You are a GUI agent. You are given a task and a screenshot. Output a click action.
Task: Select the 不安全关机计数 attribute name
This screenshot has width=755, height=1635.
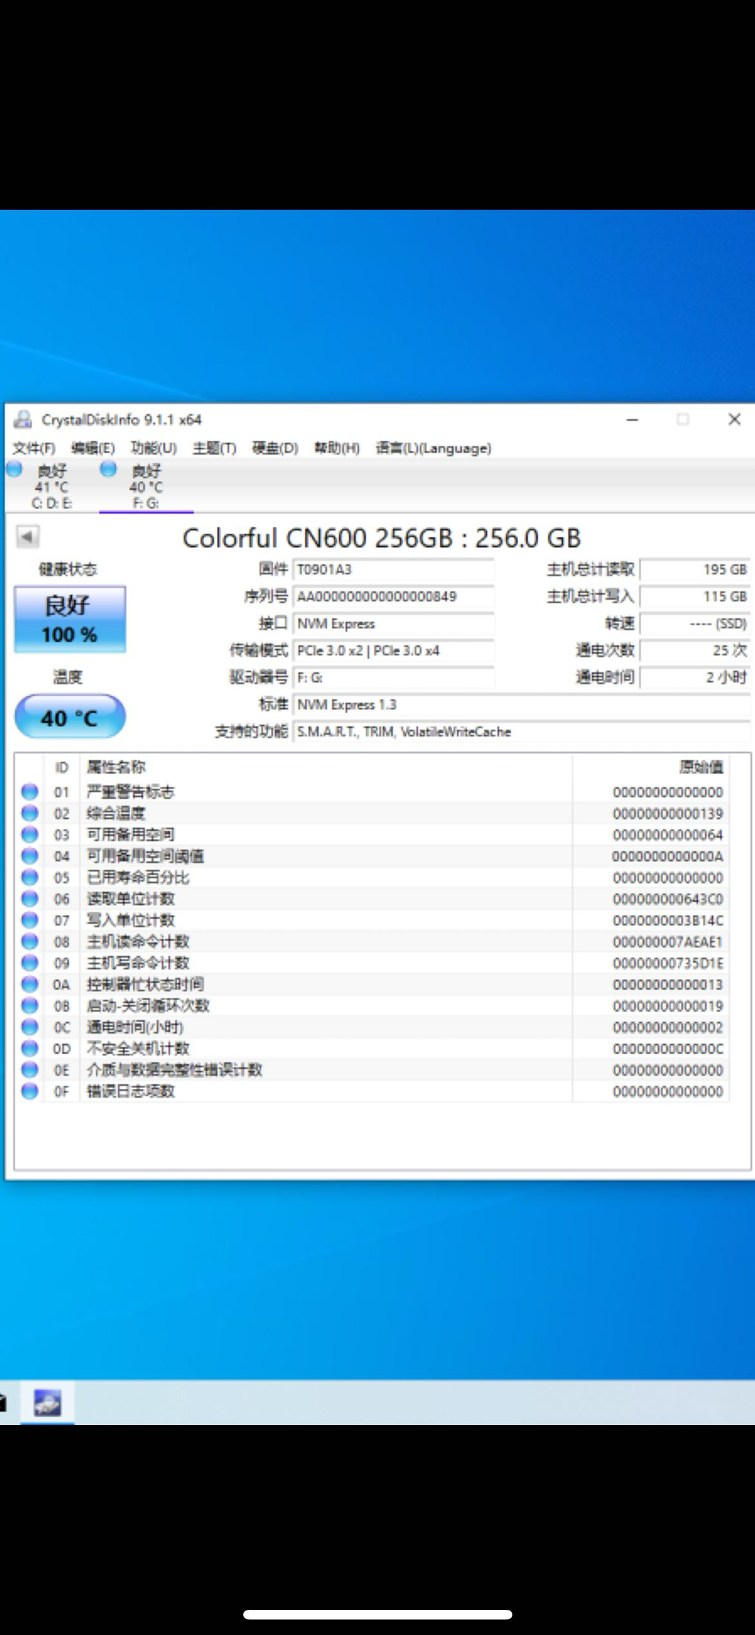(x=138, y=1048)
